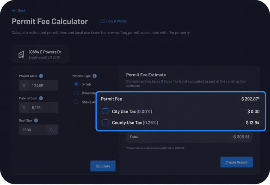270x185 pixels.
Task: Select the Permit Fee amount $ 292.87
Action: [x=250, y=99]
